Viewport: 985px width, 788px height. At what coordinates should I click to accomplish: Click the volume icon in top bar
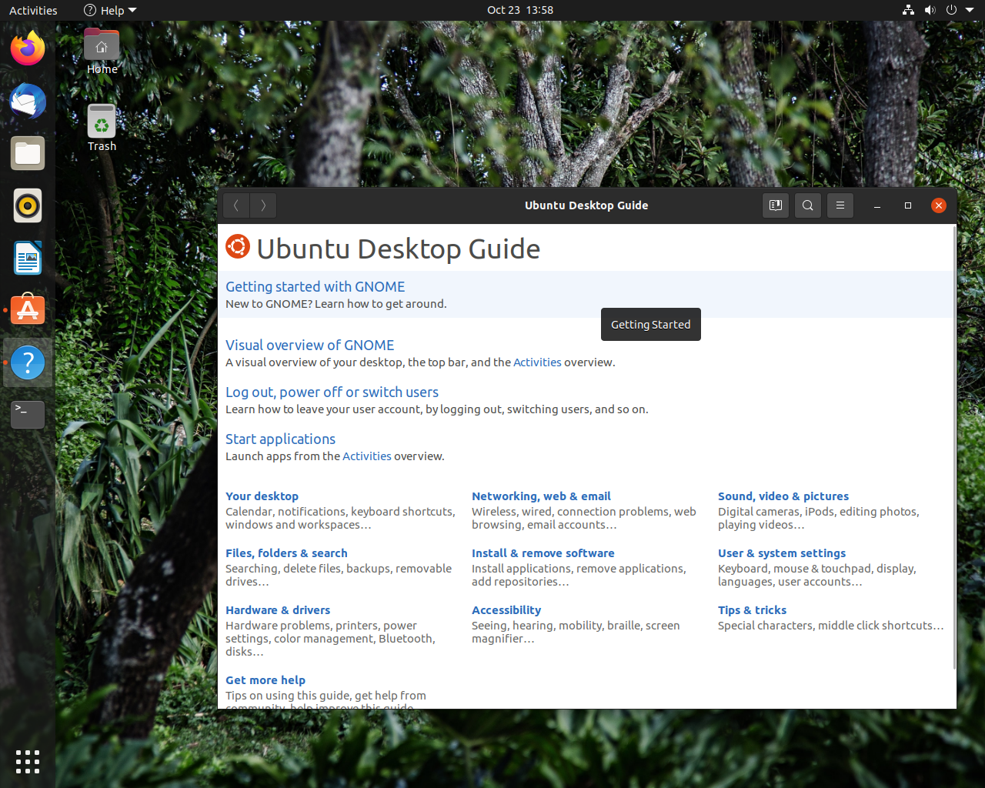(930, 10)
